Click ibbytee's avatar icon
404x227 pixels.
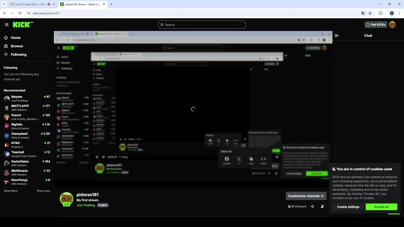pyautogui.click(x=7, y=99)
